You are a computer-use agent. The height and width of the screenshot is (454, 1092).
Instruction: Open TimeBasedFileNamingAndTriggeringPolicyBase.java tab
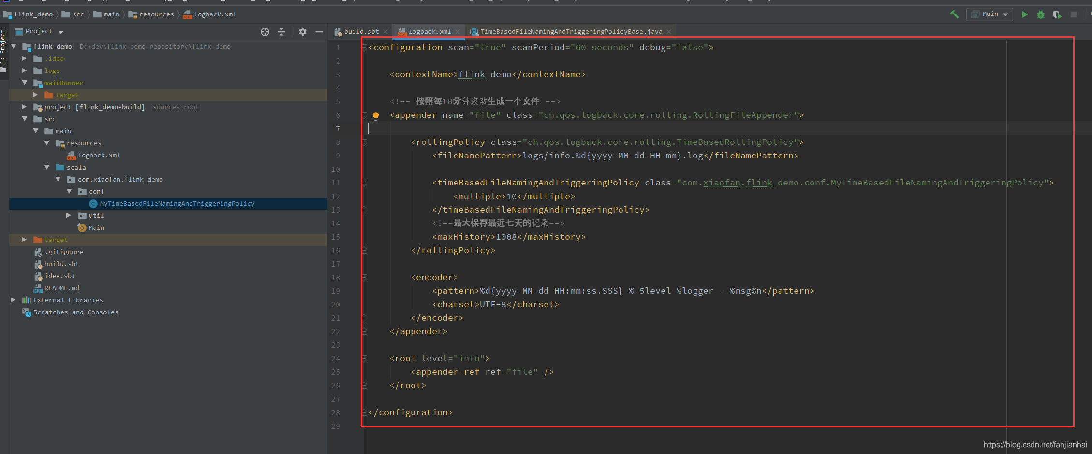571,32
